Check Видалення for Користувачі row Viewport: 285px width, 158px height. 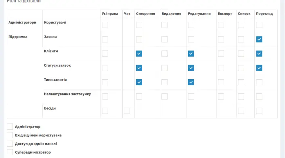coord(164,25)
